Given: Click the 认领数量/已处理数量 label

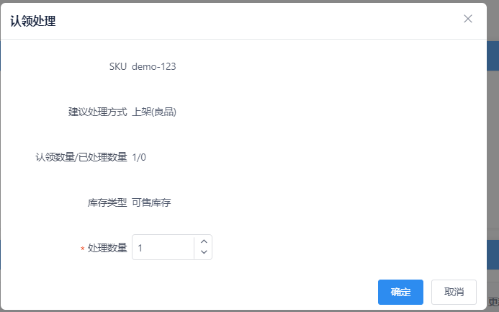Looking at the screenshot, I should tap(81, 157).
